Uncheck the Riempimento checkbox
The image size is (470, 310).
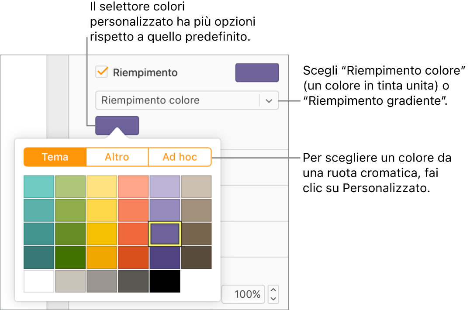pyautogui.click(x=102, y=72)
